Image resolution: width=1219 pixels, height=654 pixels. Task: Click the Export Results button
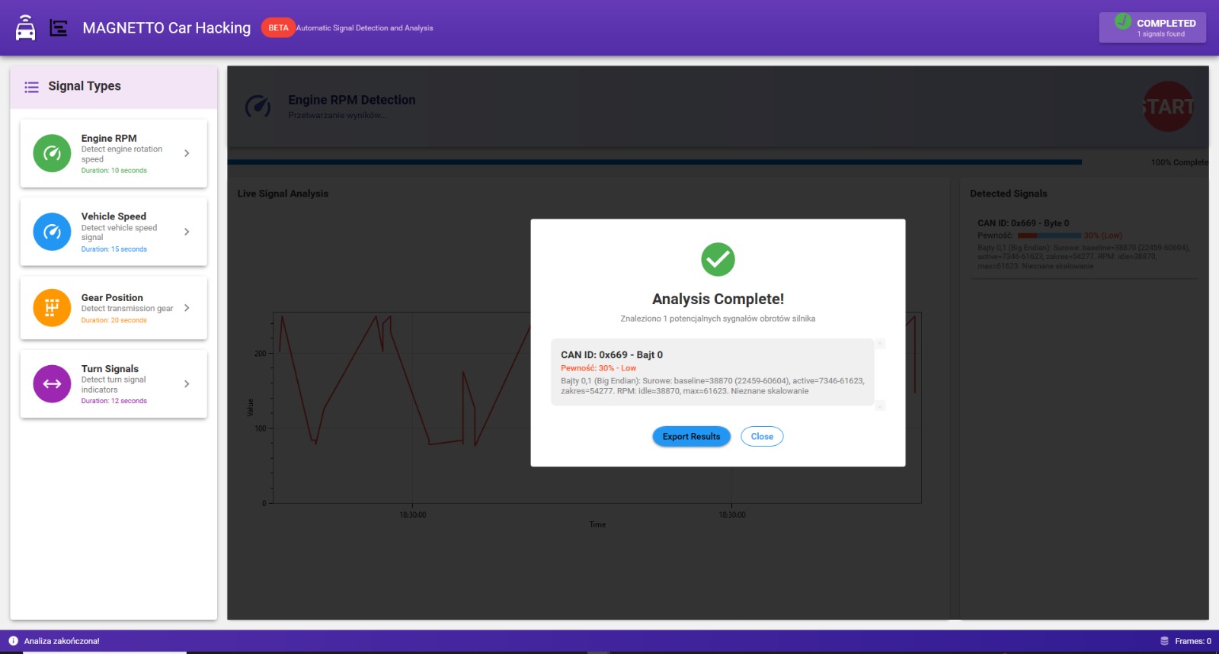[691, 437]
